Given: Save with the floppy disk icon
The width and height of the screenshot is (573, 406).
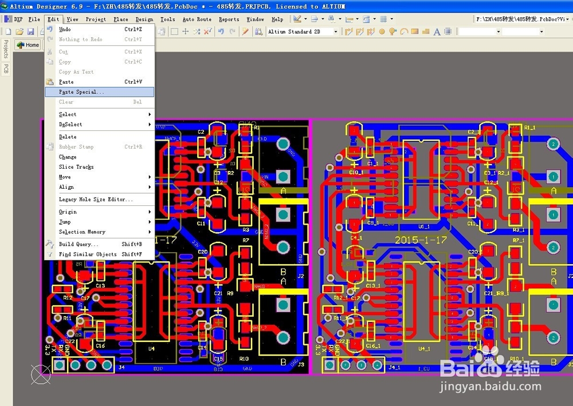Looking at the screenshot, I should 31,31.
